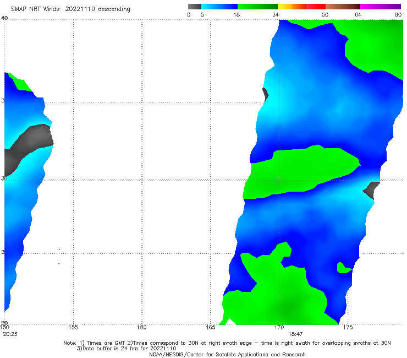Click the small gray patch on the right swath's east edge
Image resolution: width=407 pixels, height=358 pixels.
pos(372,190)
